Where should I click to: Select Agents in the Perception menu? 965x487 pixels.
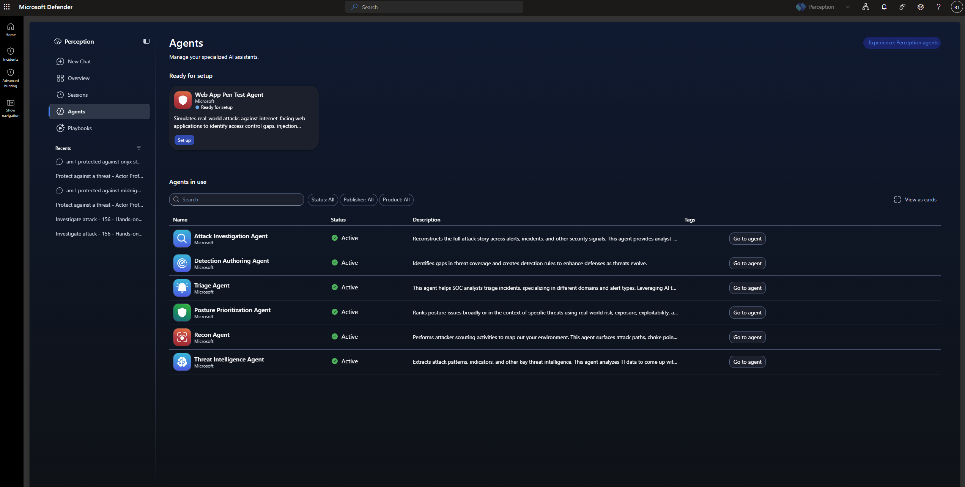pos(99,112)
